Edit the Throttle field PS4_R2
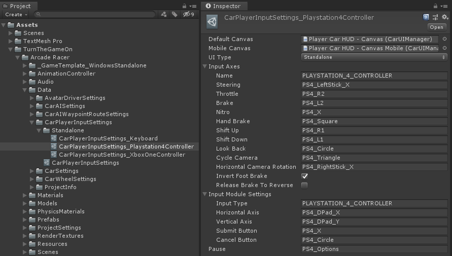Screen dimensions: 452x256 tap(374, 94)
